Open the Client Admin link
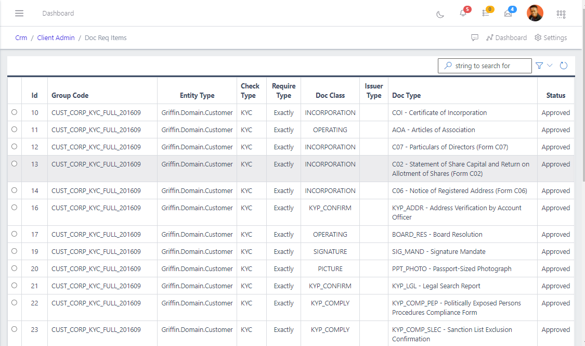The width and height of the screenshot is (585, 346). coord(56,37)
